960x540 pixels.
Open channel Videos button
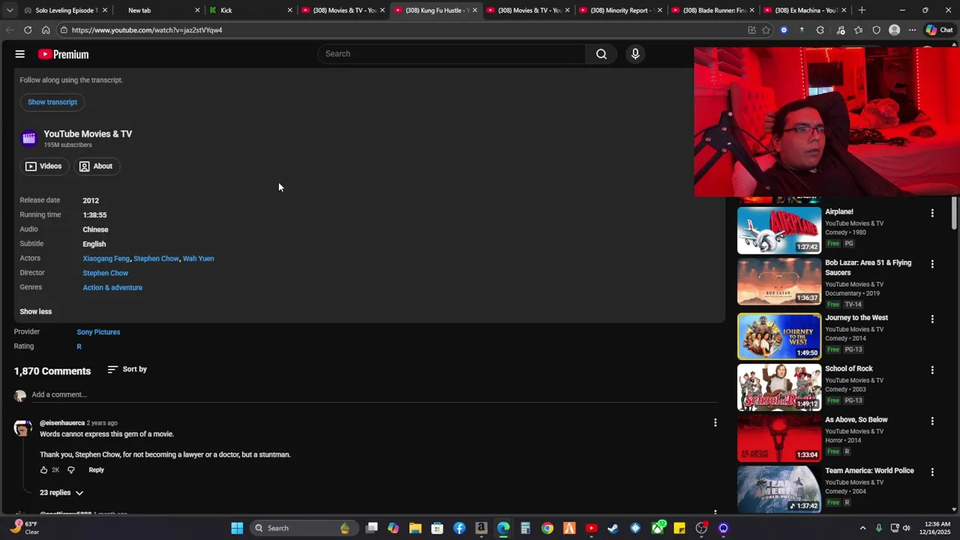(x=44, y=166)
